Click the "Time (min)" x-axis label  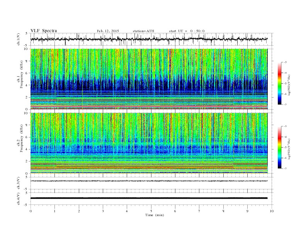155,215
